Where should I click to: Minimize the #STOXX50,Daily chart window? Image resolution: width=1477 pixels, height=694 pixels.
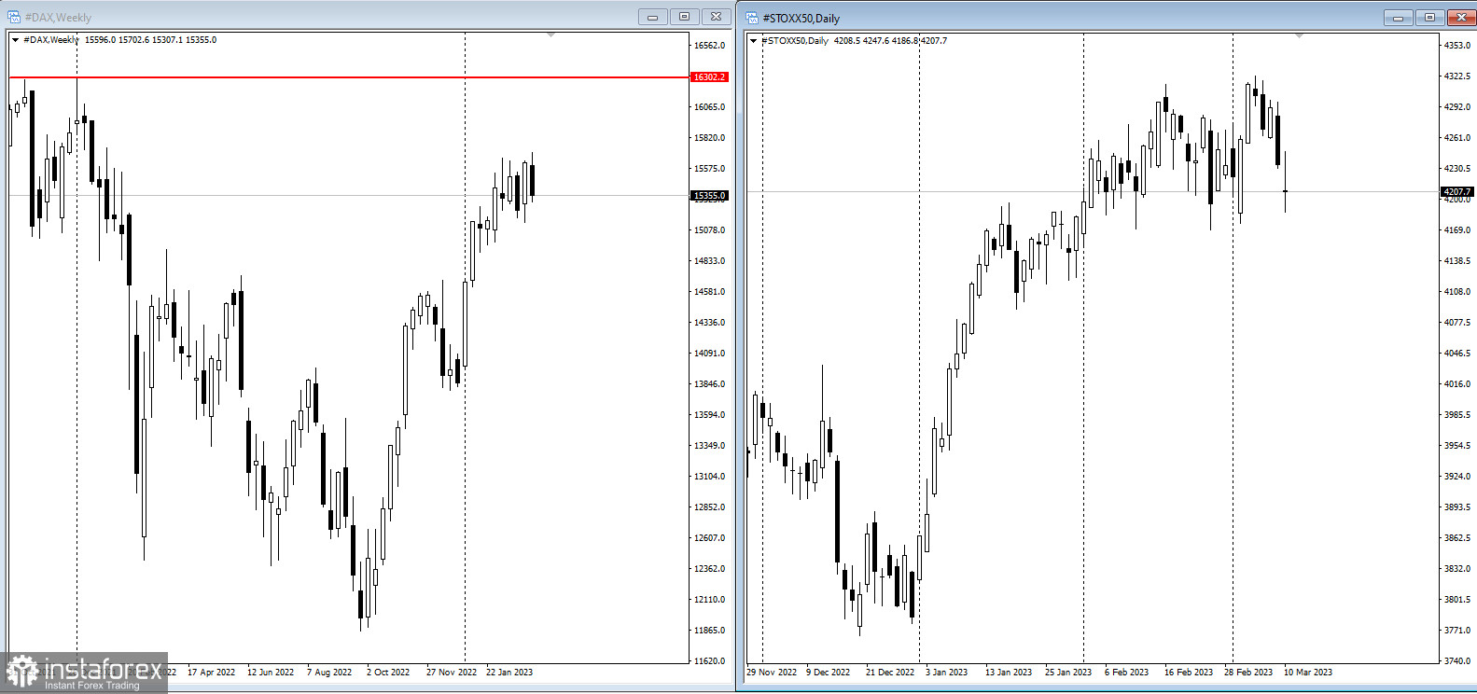(x=1398, y=18)
